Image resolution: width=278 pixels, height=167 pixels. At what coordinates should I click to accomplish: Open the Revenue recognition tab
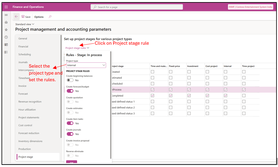(30, 101)
